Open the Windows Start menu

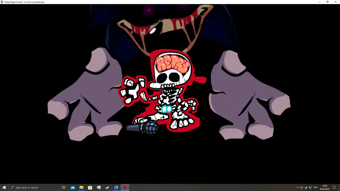tap(4, 188)
